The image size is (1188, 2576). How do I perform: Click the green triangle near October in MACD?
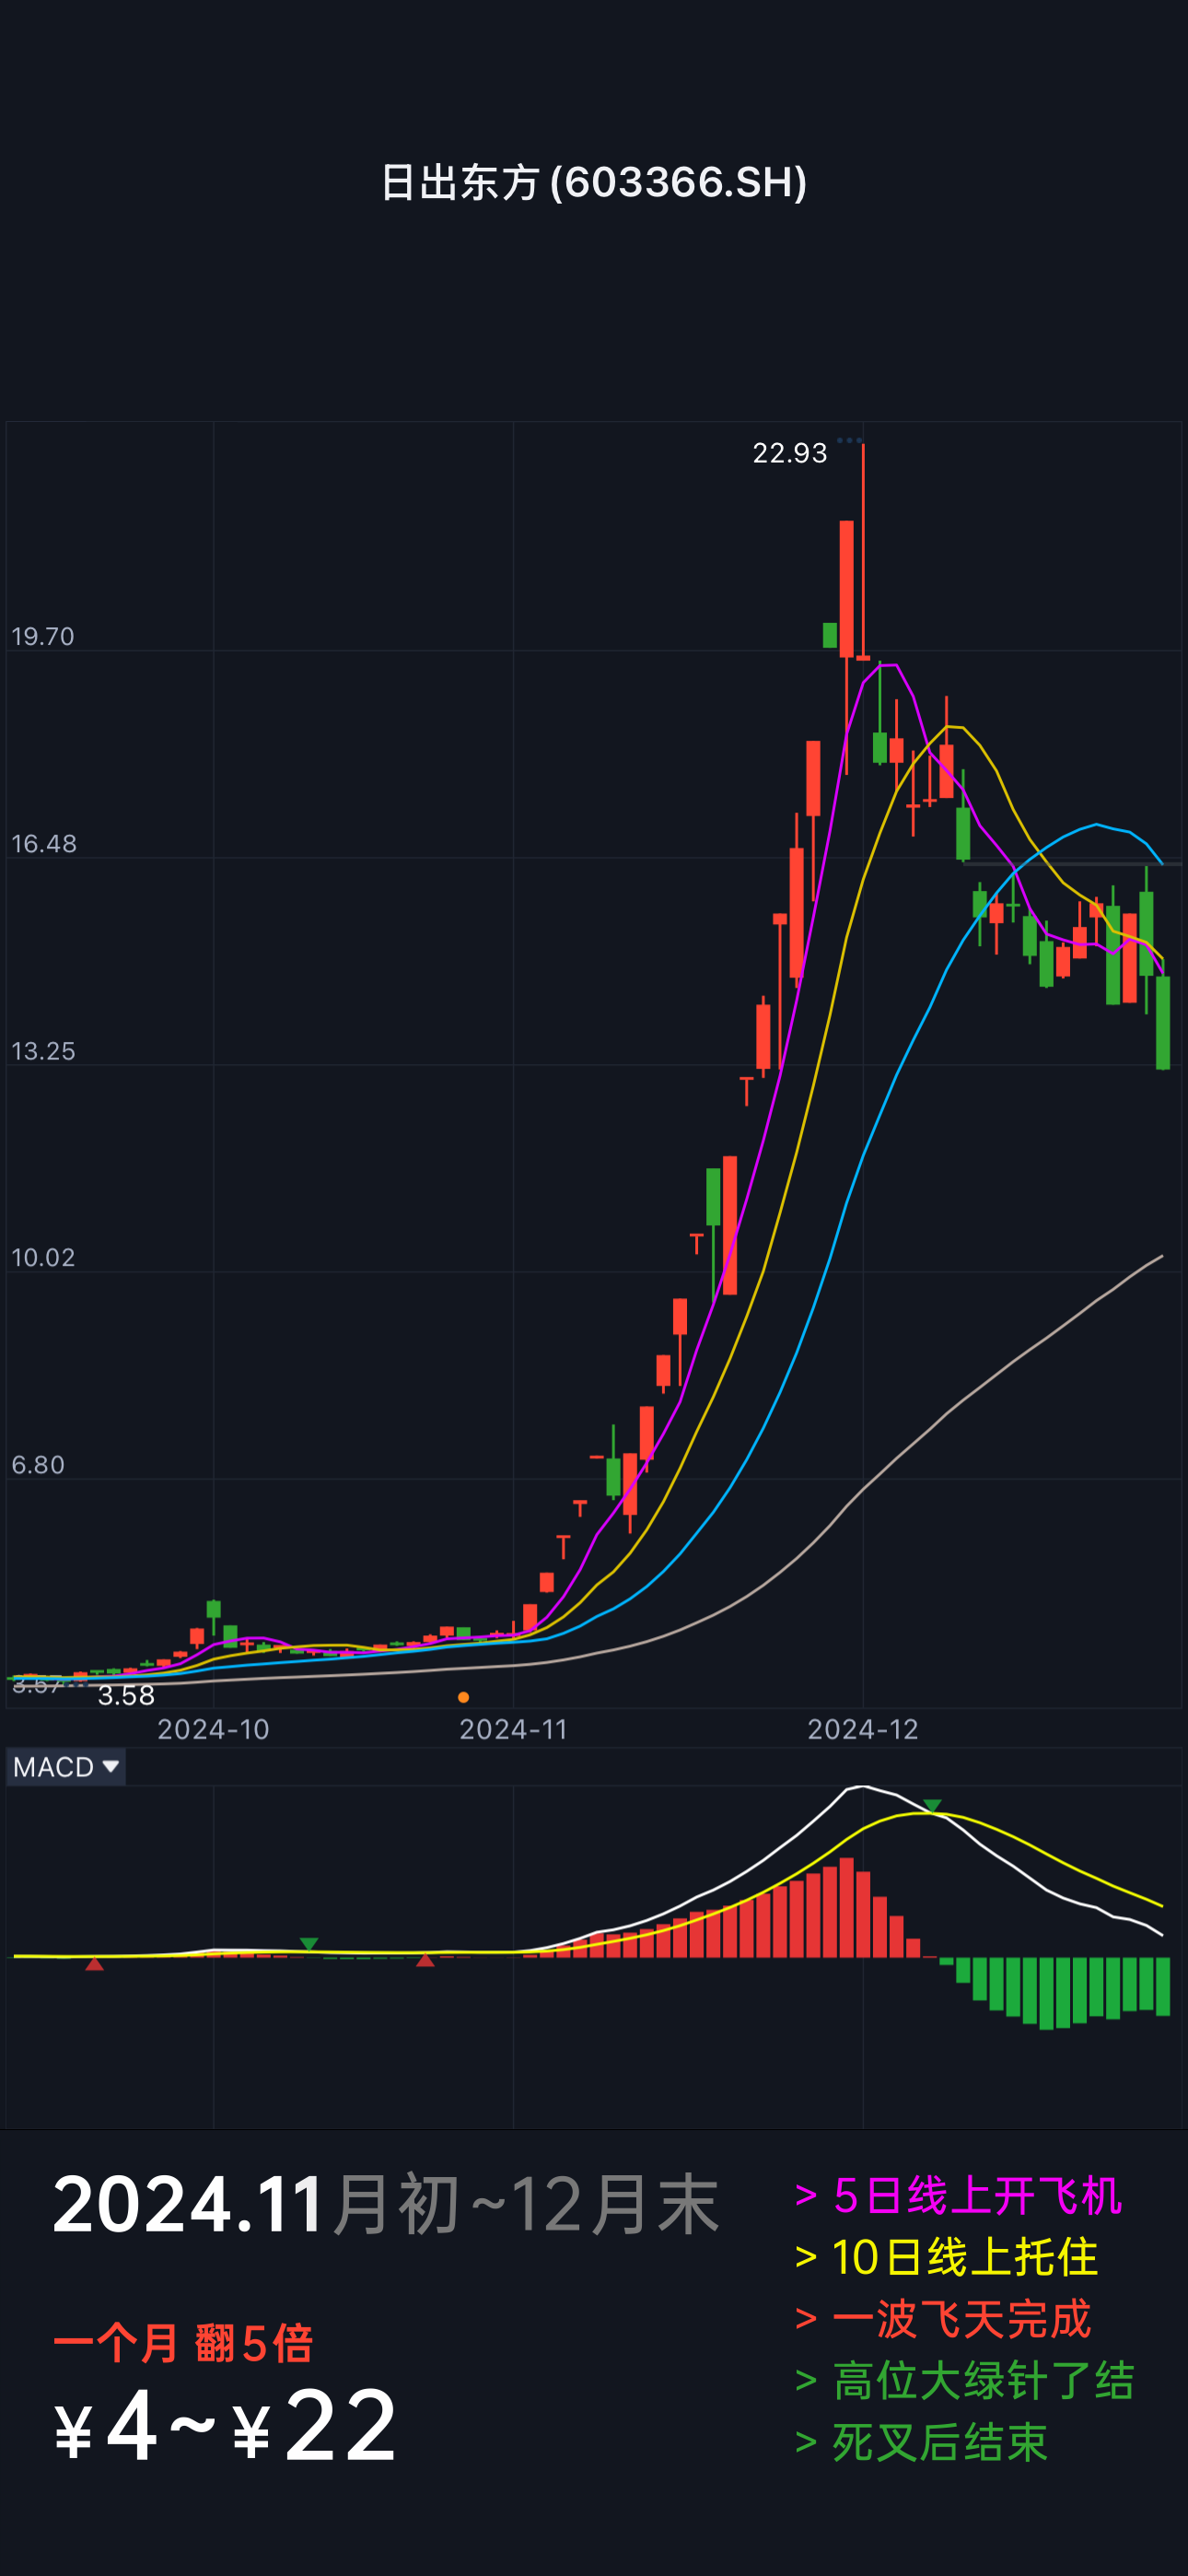click(309, 1943)
